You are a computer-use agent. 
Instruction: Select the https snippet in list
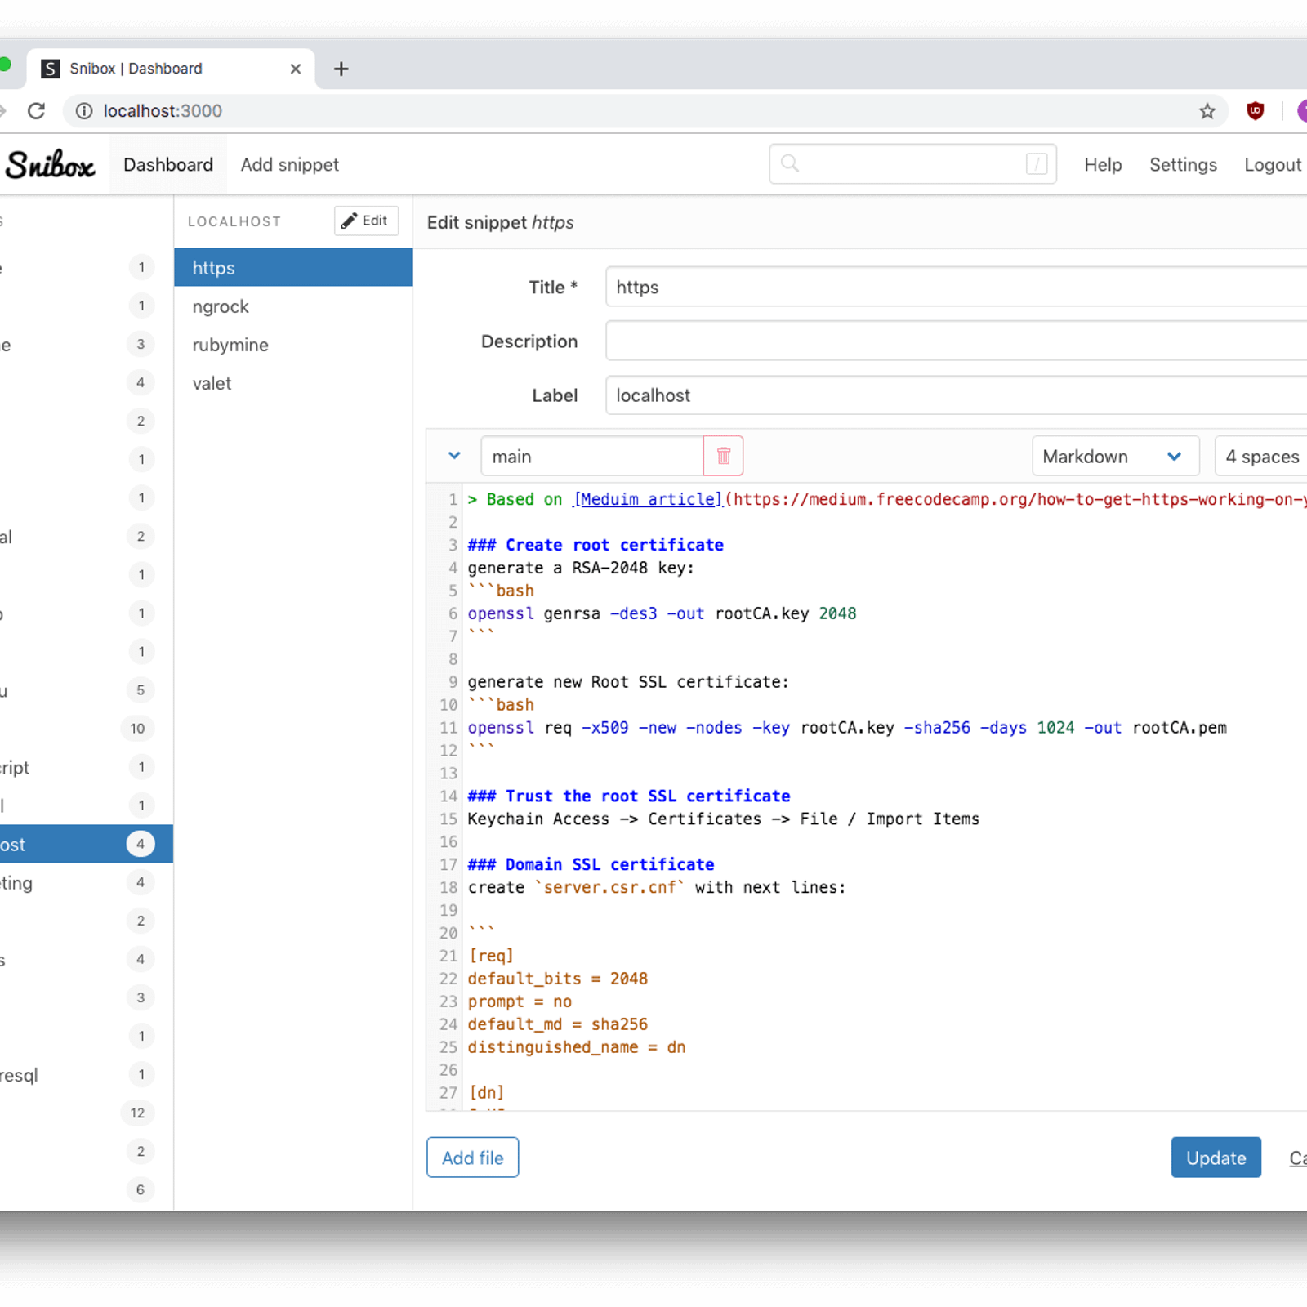[292, 268]
